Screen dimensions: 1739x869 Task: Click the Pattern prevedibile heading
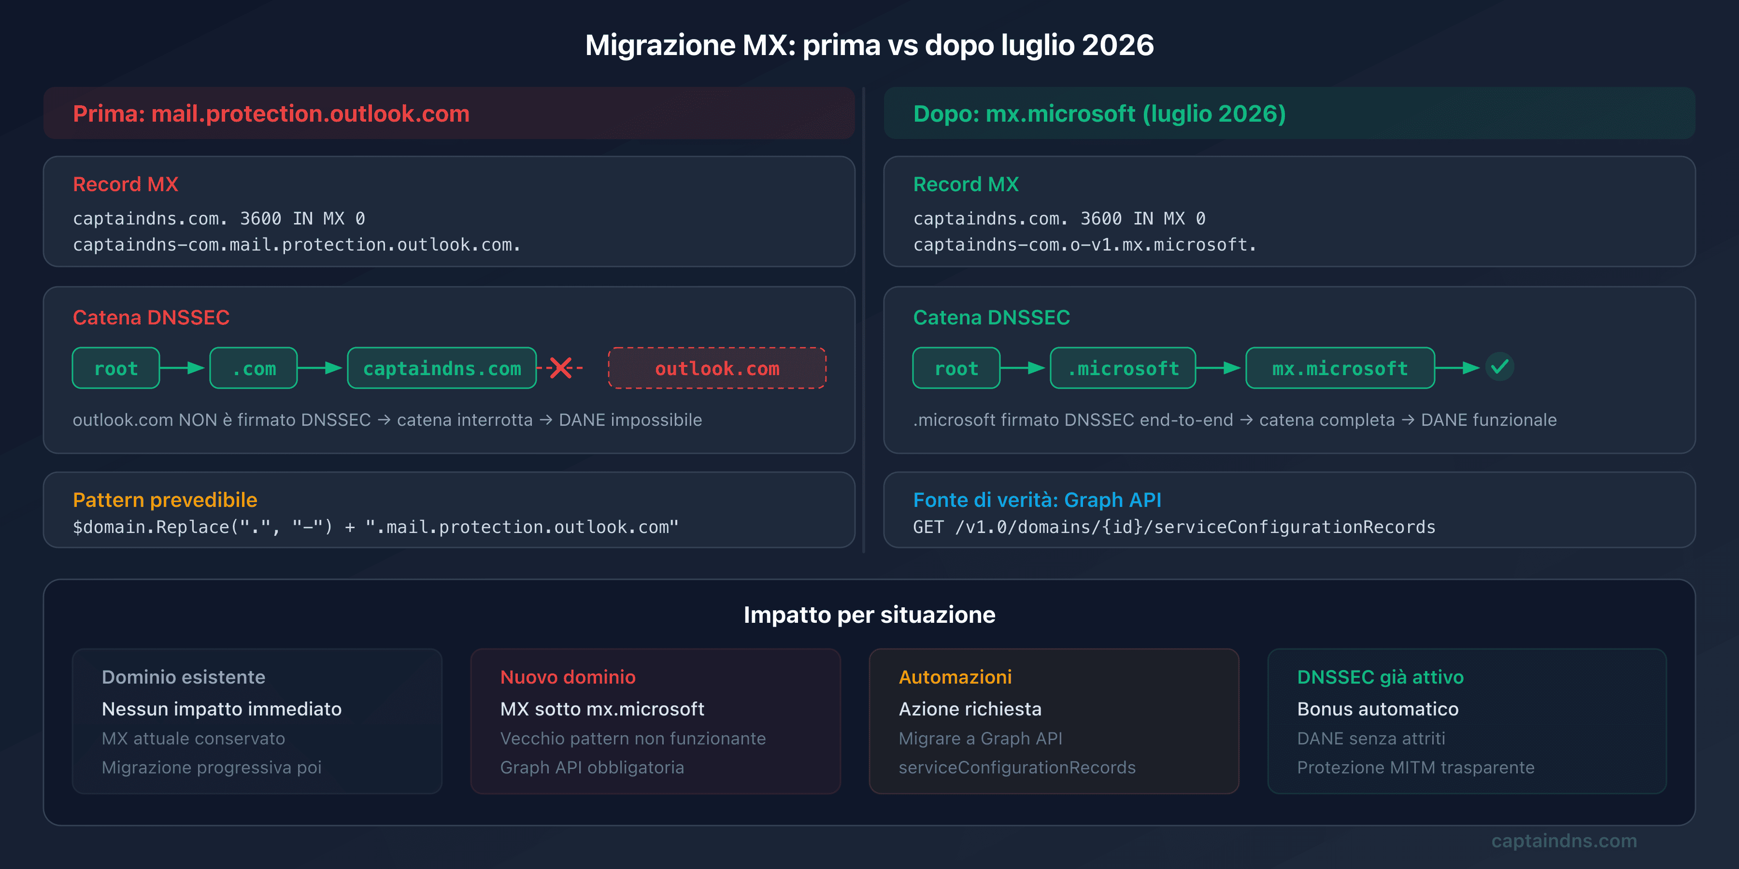165,500
